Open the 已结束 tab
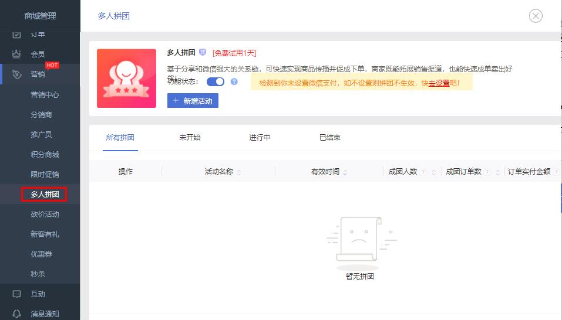Screen dimensions: 562x320 point(330,138)
